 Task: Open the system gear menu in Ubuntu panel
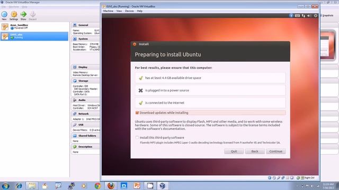point(316,15)
